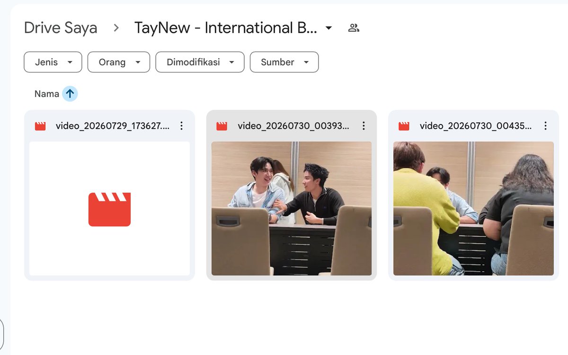Viewport: 568px width, 355px height.
Task: Reverse sort order with the up arrow
Action: click(70, 94)
